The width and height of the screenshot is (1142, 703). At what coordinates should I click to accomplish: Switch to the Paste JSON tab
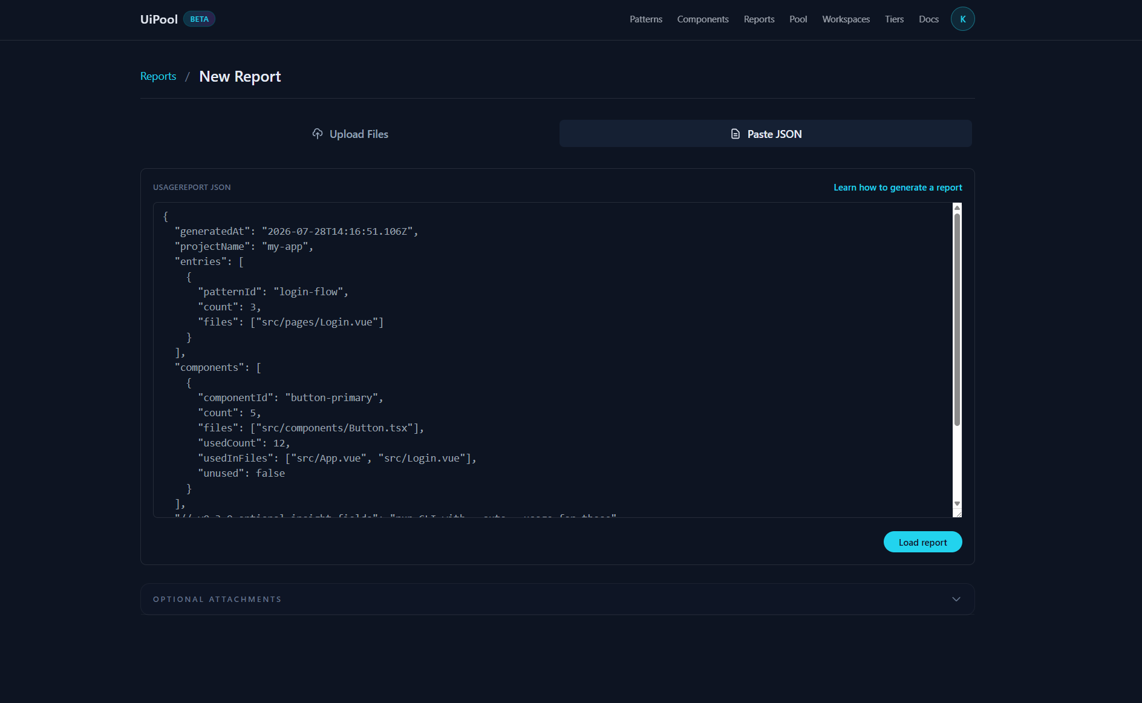[765, 134]
